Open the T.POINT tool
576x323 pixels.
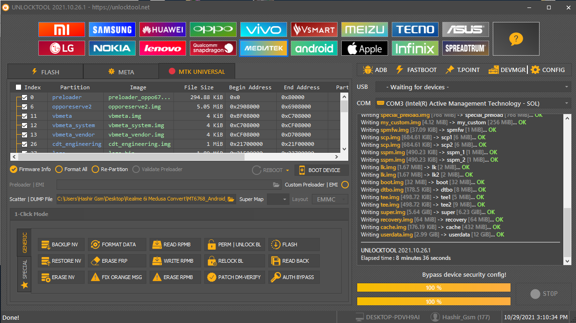pyautogui.click(x=463, y=70)
